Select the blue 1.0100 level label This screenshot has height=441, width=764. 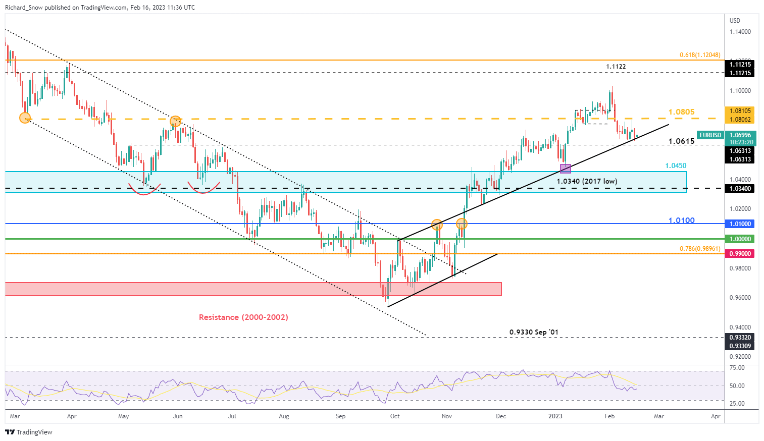[x=681, y=220]
